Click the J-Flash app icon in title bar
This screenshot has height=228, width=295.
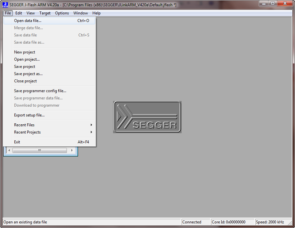tap(5, 5)
